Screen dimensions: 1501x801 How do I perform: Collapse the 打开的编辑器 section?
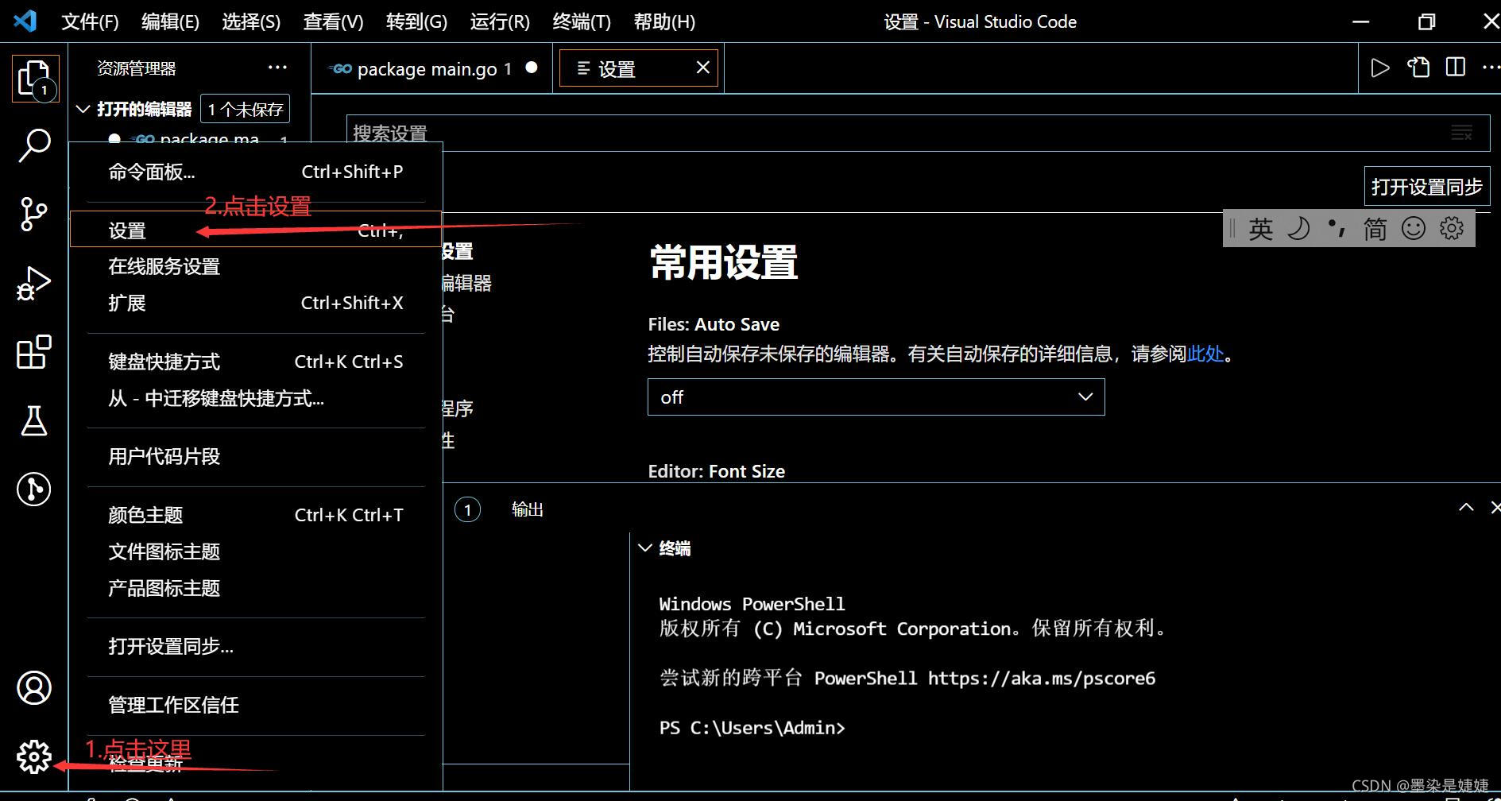coord(83,109)
